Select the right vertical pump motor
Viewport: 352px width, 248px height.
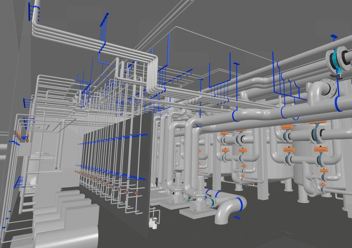tap(200, 184)
